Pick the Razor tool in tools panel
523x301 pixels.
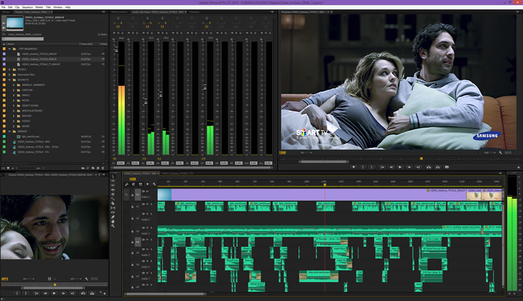[113, 203]
